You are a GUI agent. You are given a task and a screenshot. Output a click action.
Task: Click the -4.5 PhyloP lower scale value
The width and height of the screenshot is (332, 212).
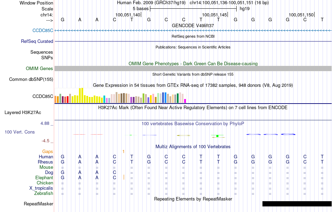[45, 141]
